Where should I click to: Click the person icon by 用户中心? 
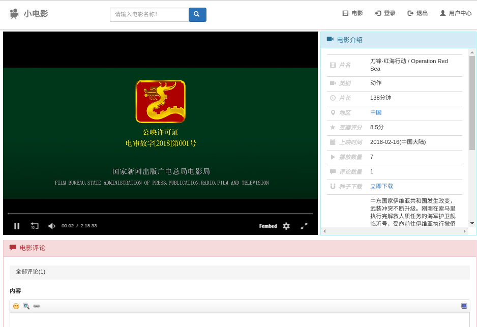click(x=443, y=13)
